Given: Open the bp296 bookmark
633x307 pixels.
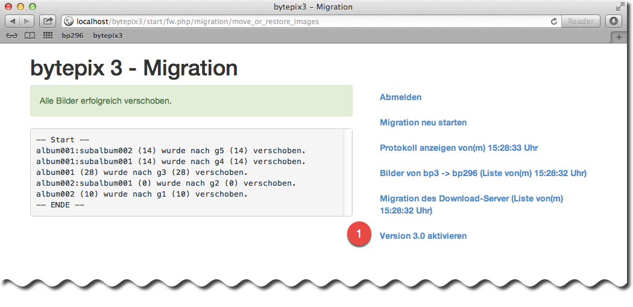Looking at the screenshot, I should pyautogui.click(x=72, y=36).
